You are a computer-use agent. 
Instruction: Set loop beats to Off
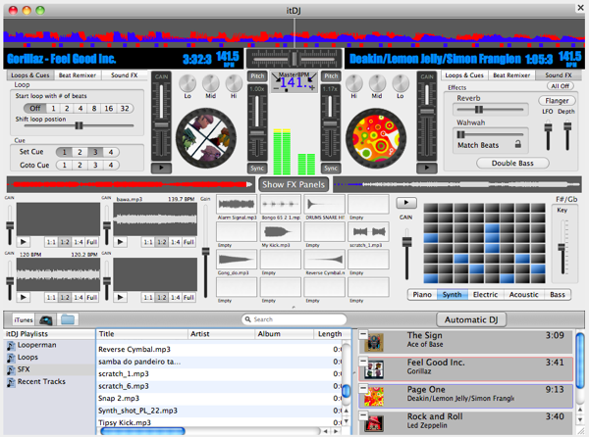click(35, 109)
